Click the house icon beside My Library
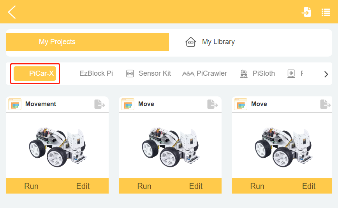Viewport: 338px width, 208px height. 190,42
